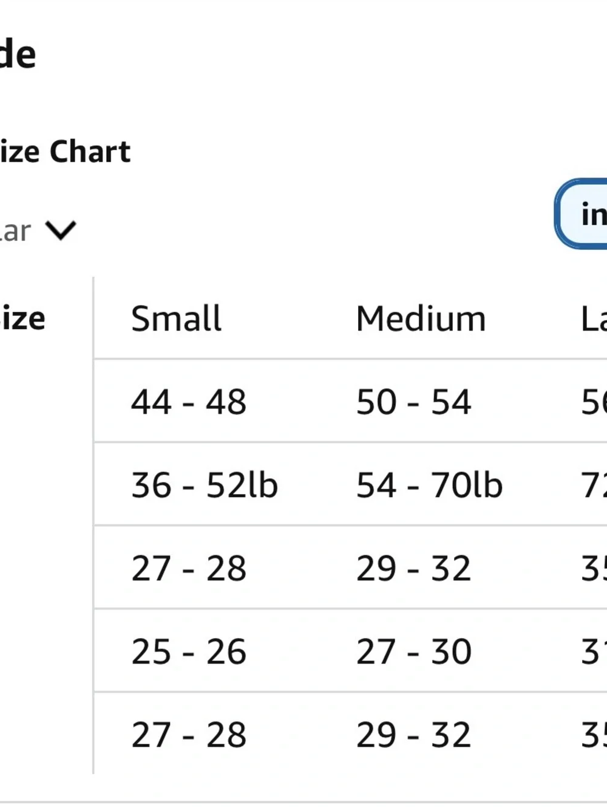This screenshot has height=810, width=607.
Task: Click Small 27 - 28 in last row
Action: click(x=189, y=735)
